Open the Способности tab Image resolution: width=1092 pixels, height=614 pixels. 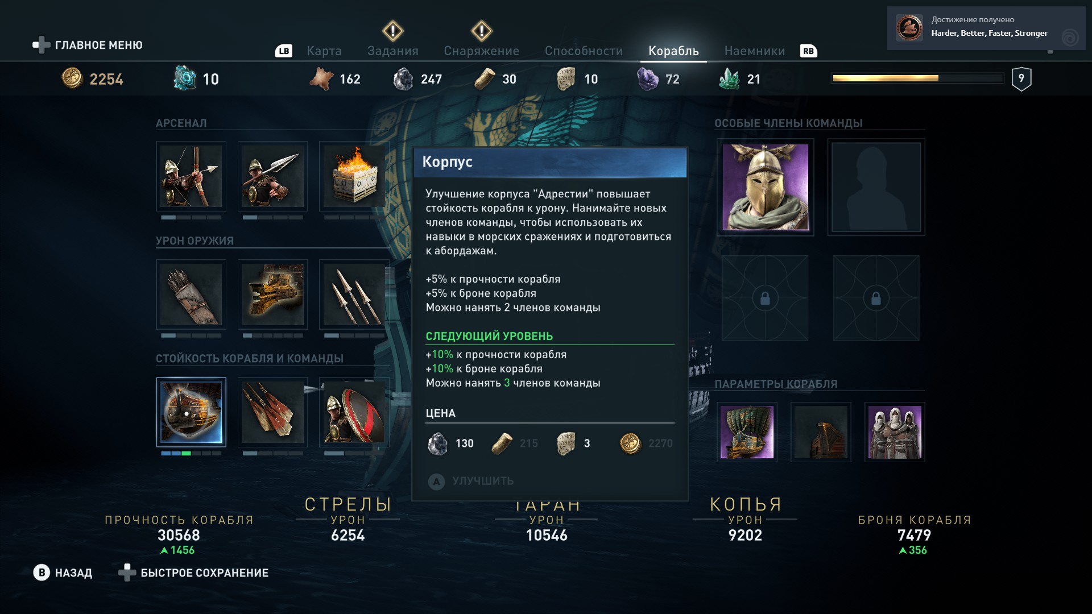click(584, 51)
